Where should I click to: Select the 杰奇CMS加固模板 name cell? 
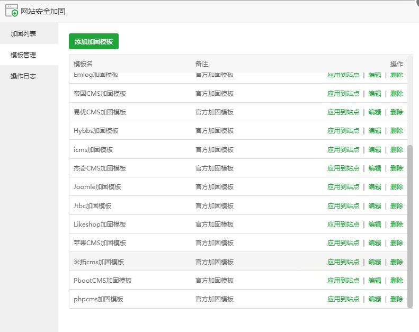pyautogui.click(x=100, y=168)
